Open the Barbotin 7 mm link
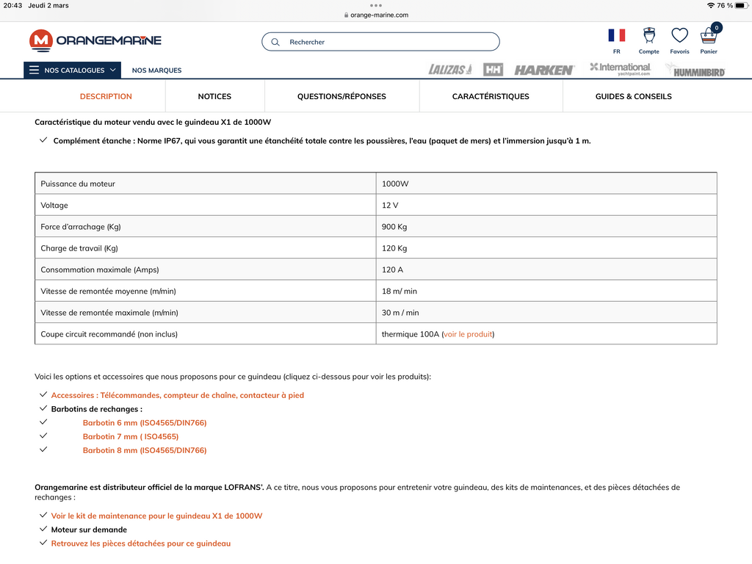 pyautogui.click(x=131, y=436)
